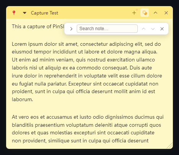The image size is (179, 155).
Task: Click the text 'Excepteur sint occaecat'
Action: (96, 84)
